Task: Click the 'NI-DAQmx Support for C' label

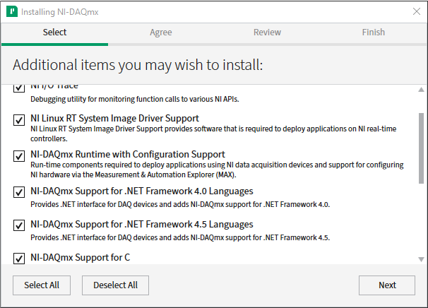Action: [x=81, y=257]
